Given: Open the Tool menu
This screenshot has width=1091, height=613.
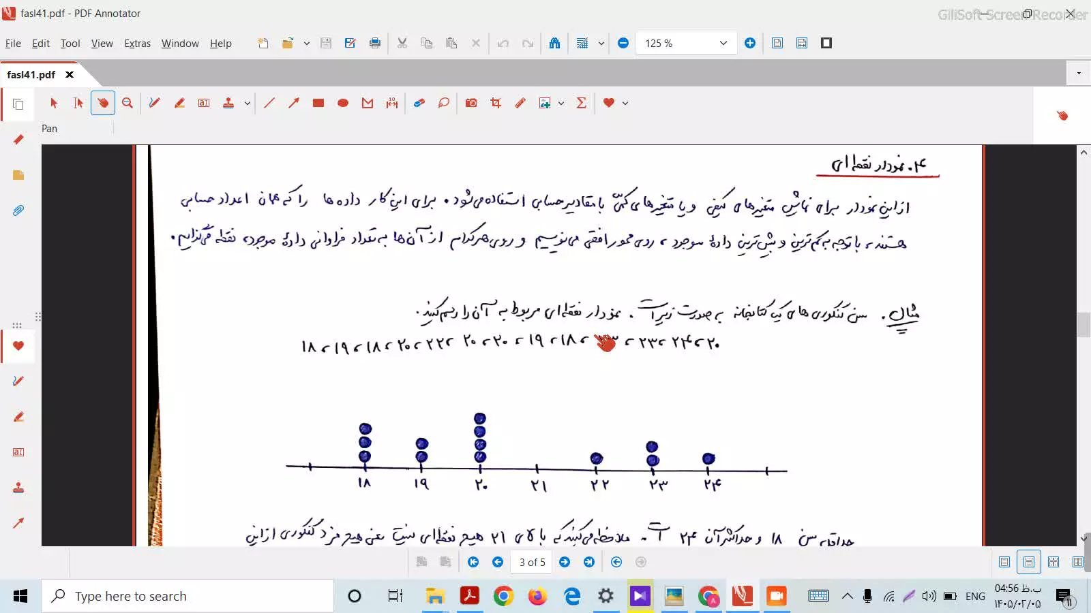Looking at the screenshot, I should pyautogui.click(x=70, y=43).
